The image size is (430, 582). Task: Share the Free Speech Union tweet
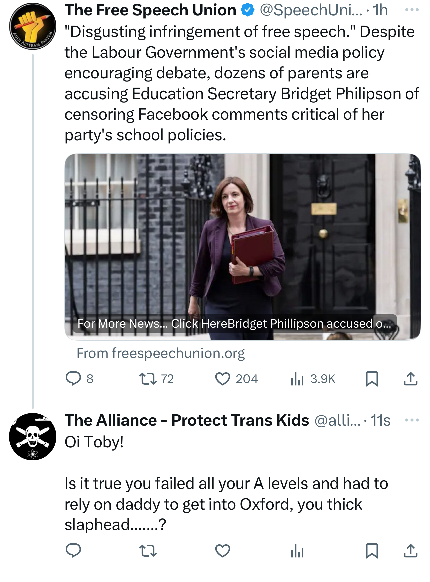(411, 379)
